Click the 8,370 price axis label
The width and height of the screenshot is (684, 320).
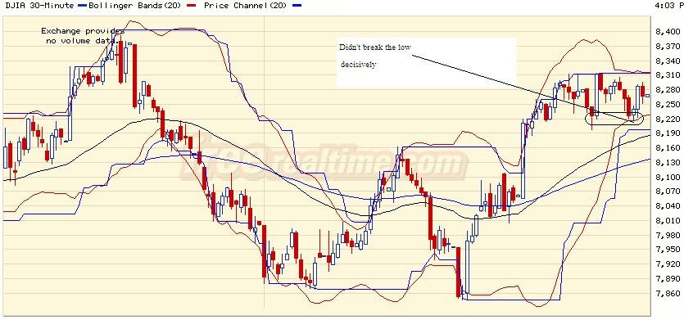[x=668, y=46]
